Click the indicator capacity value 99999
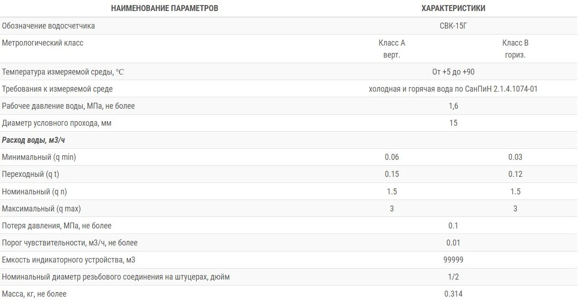The width and height of the screenshot is (579, 304). [453, 260]
